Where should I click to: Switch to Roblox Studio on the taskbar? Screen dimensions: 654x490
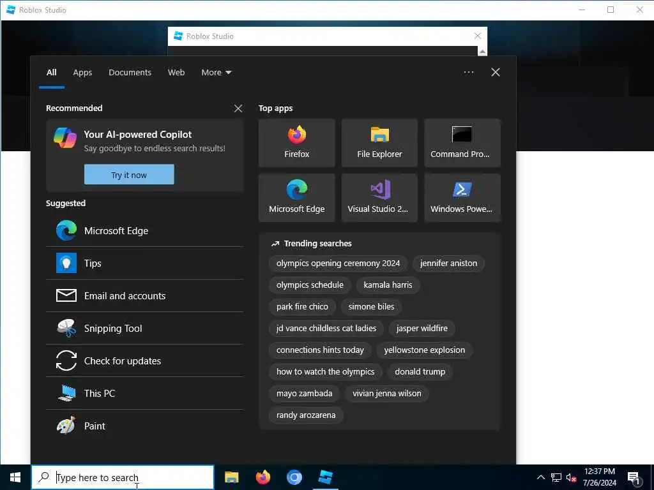click(325, 477)
